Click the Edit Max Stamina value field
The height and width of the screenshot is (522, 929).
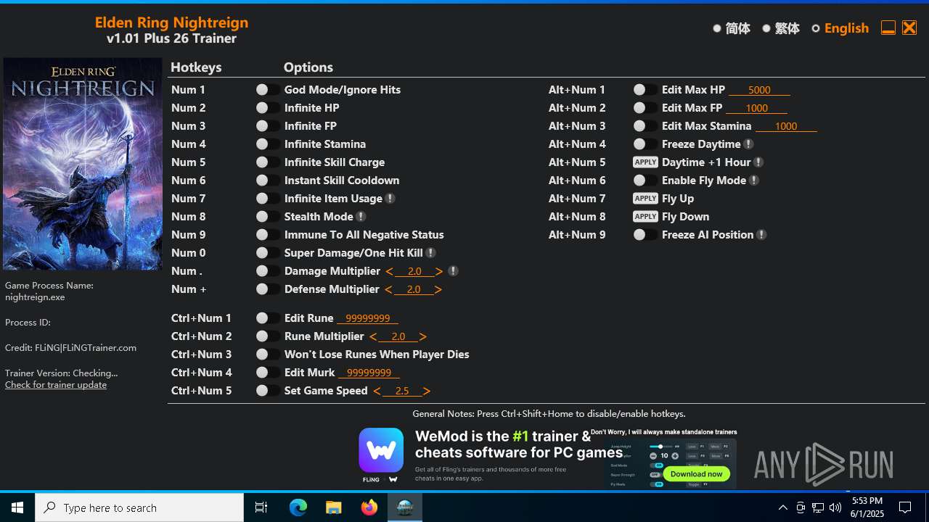786,126
